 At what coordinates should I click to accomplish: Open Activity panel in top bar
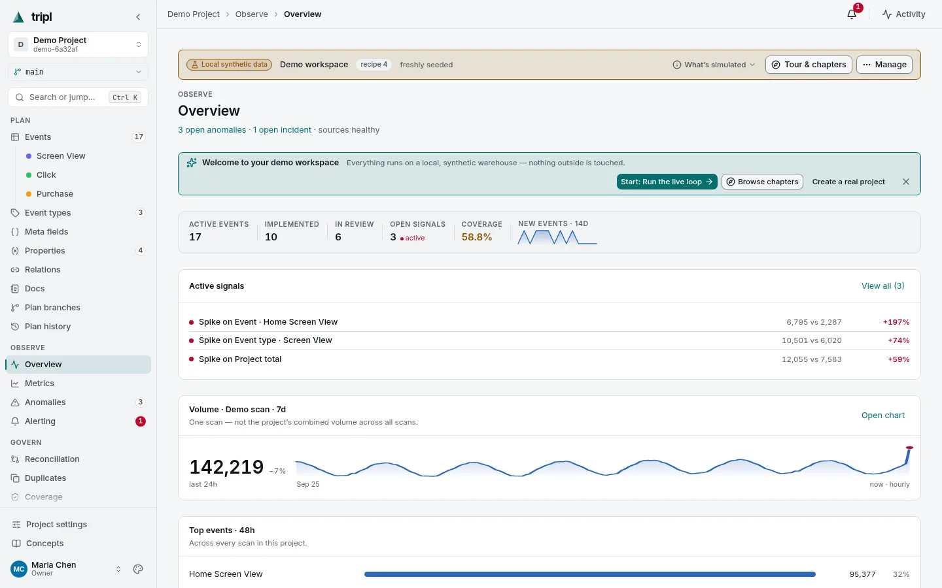click(903, 14)
